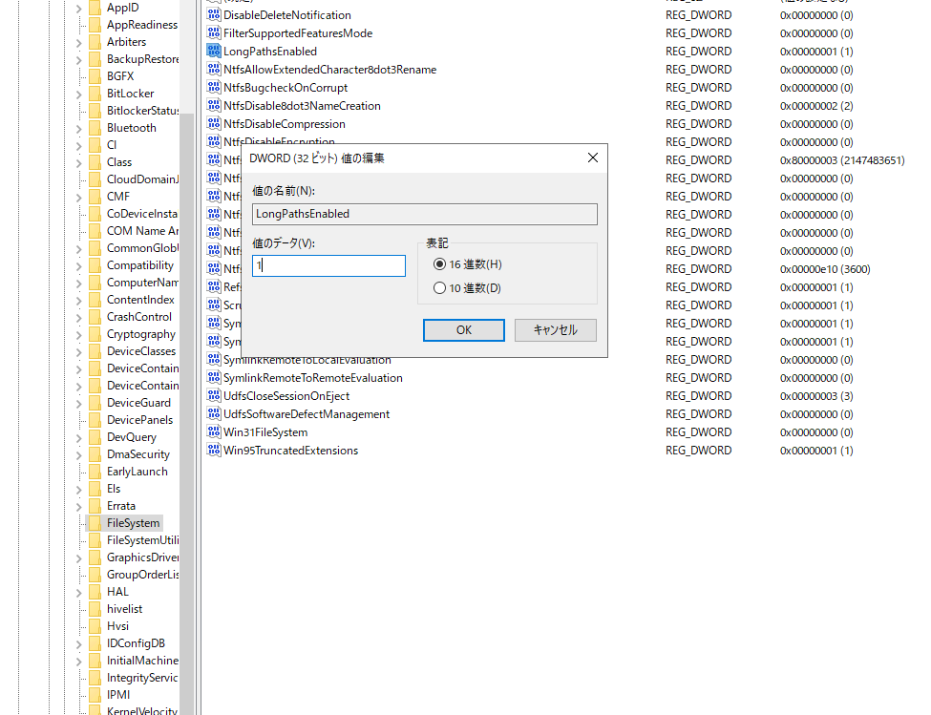Click the registry tree vertical scrollbar

point(187,412)
